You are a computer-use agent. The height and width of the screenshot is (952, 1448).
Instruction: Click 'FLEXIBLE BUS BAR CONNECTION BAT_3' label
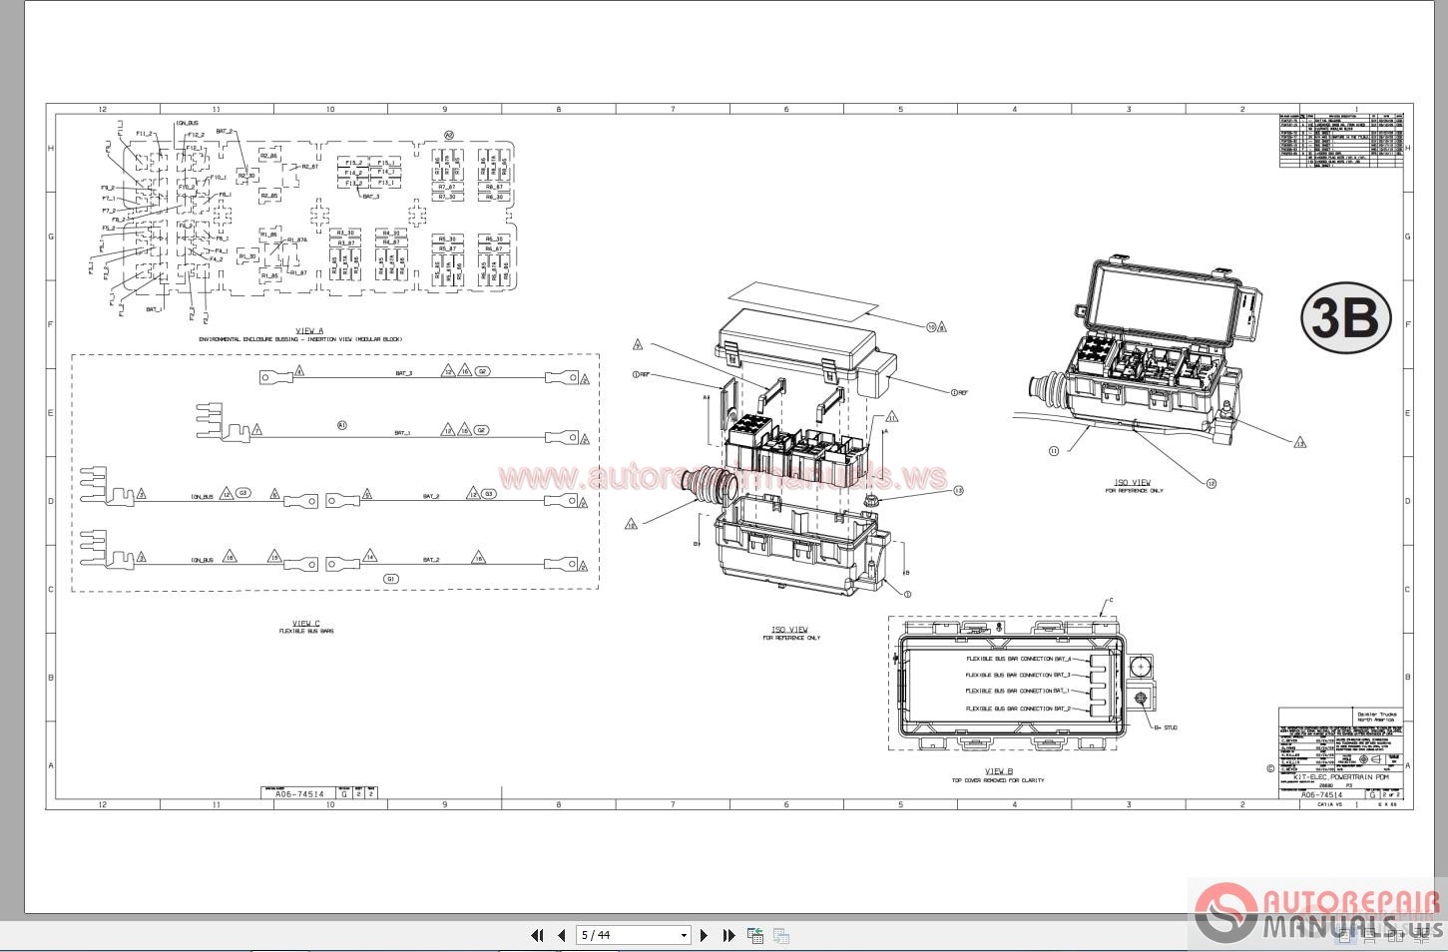click(x=1018, y=675)
